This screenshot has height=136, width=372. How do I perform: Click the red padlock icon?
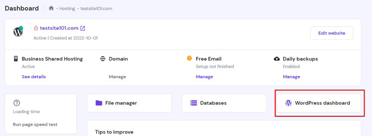tap(36, 28)
